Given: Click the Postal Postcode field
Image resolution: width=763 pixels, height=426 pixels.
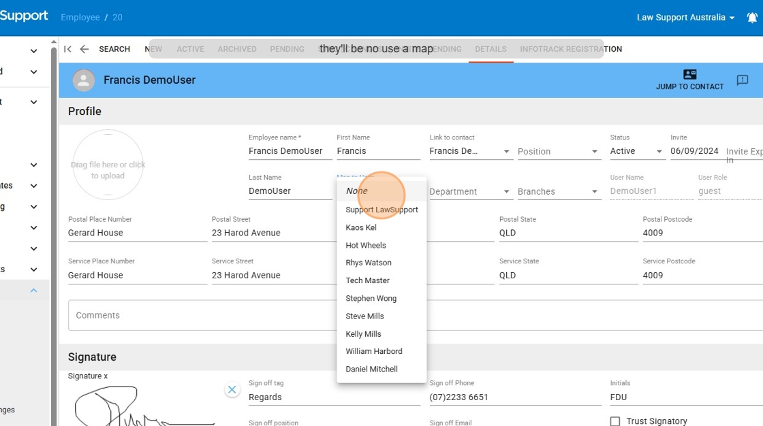Looking at the screenshot, I should 702,233.
